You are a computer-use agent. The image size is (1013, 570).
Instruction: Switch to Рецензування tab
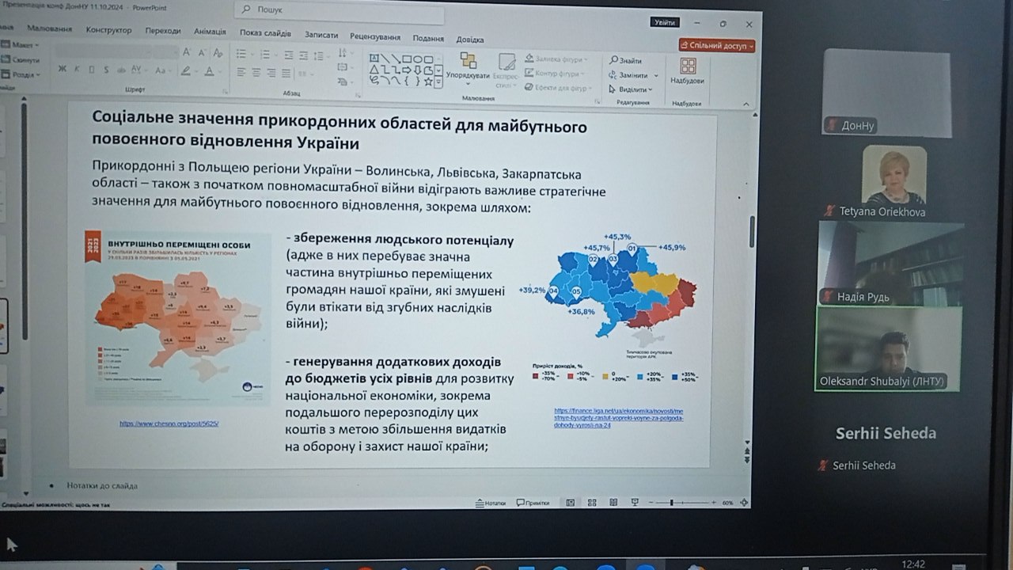tap(376, 36)
